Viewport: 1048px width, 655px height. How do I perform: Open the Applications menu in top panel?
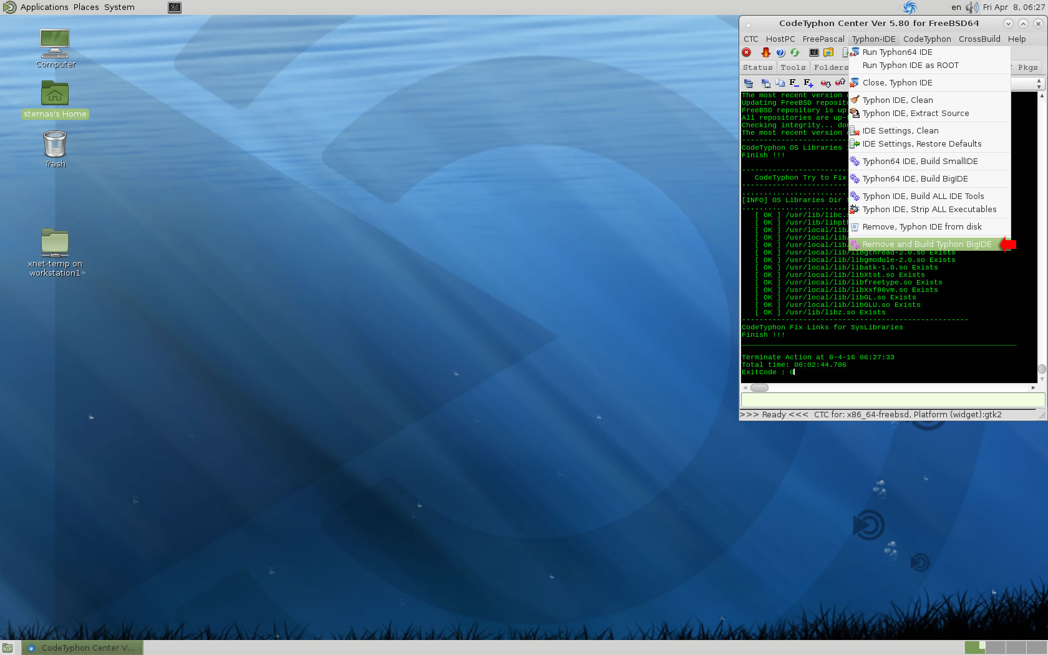(x=44, y=7)
